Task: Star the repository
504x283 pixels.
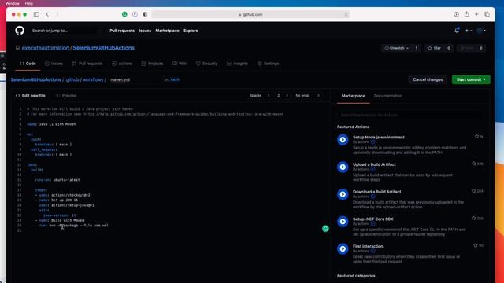Action: pyautogui.click(x=434, y=48)
